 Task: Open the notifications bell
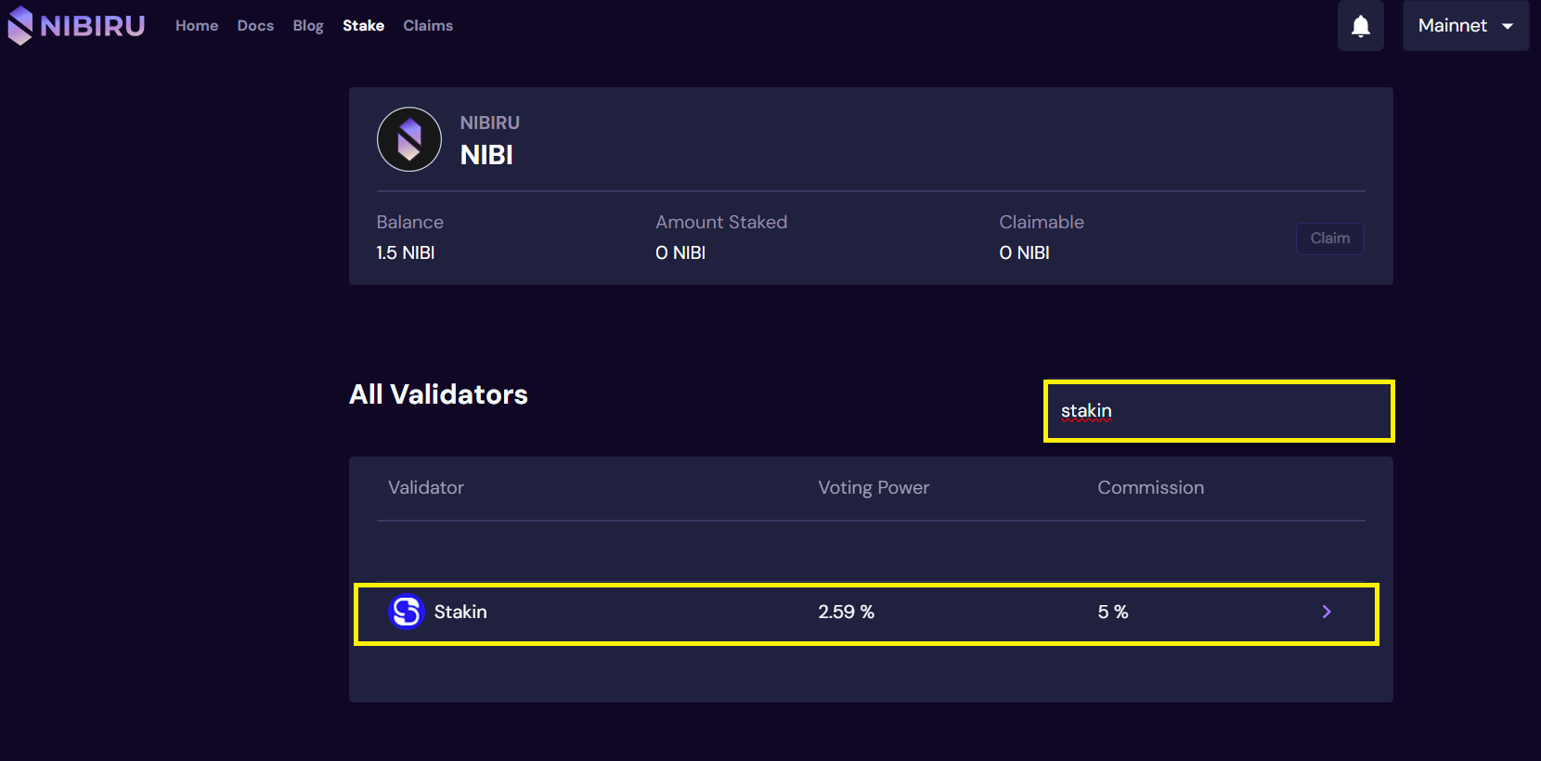[1361, 26]
